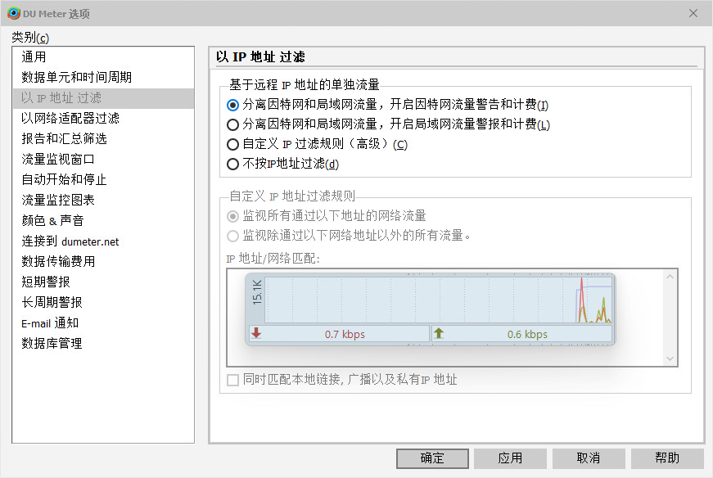Click scroll up arrow of IP address list

670,277
